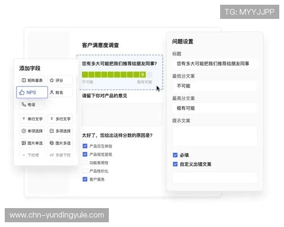The width and height of the screenshot is (284, 227).
Task: Edit the 最高分文案 field containing 极有可能
Action: [x=215, y=108]
